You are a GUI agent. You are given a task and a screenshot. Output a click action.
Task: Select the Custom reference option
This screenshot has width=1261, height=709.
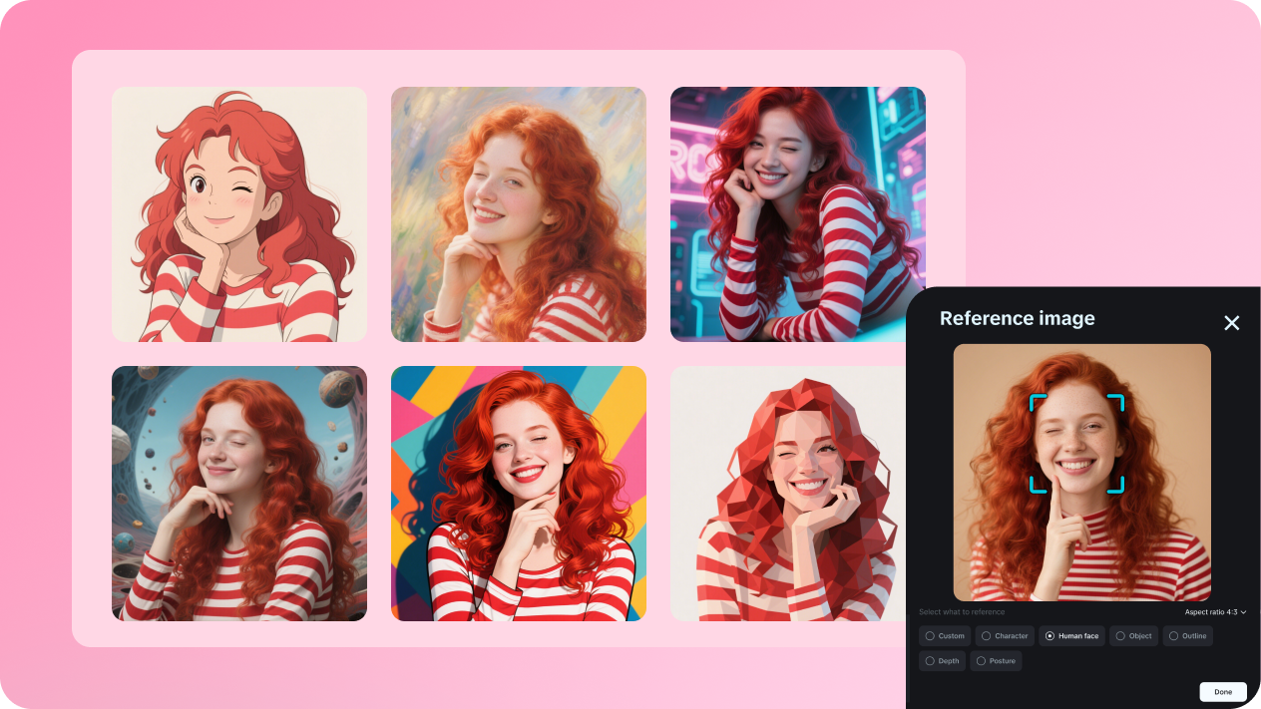point(944,635)
